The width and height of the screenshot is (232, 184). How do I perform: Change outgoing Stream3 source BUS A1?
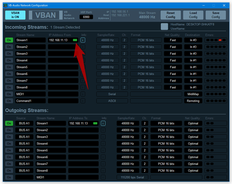24,137
